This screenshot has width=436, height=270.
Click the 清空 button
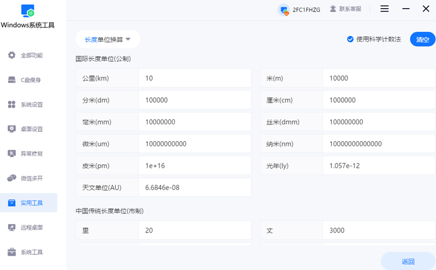(423, 39)
